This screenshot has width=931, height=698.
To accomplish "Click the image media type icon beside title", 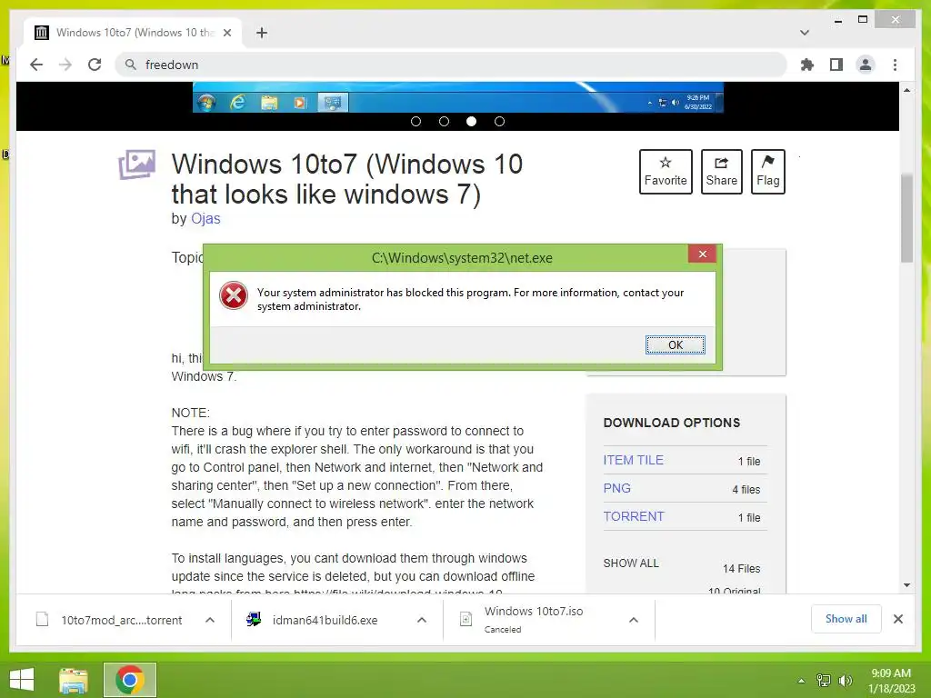I will tap(136, 165).
